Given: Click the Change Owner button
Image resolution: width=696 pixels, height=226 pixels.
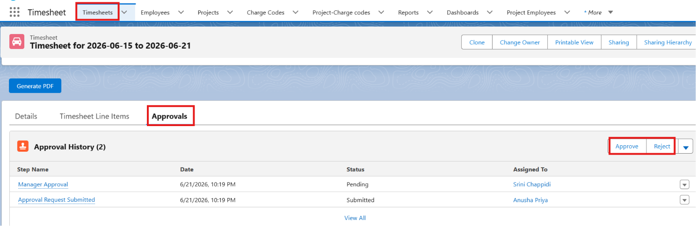Looking at the screenshot, I should pyautogui.click(x=520, y=42).
